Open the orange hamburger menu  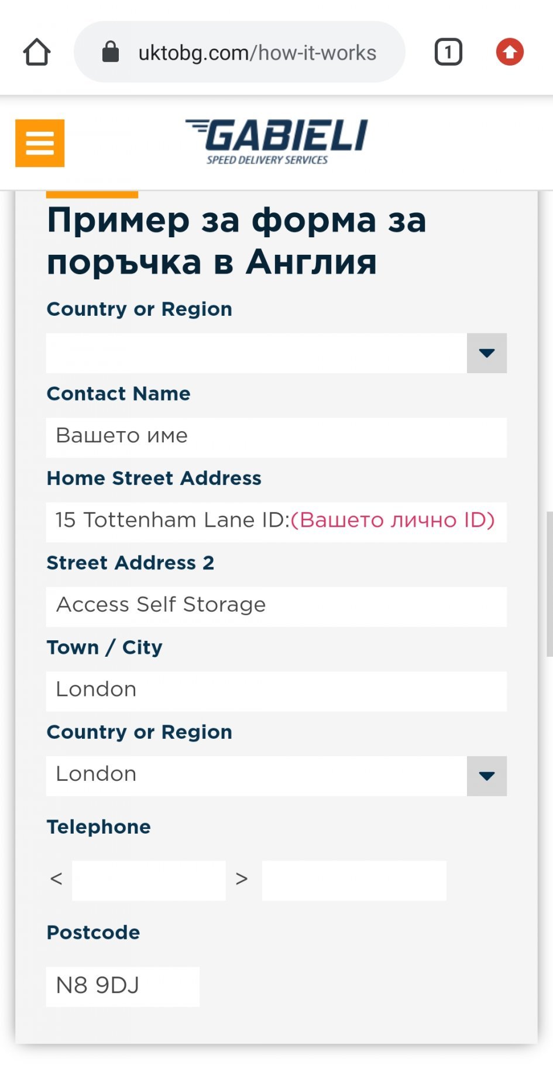pyautogui.click(x=40, y=143)
